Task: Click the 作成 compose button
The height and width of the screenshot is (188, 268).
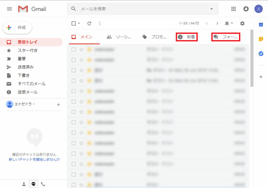Action: (x=17, y=28)
